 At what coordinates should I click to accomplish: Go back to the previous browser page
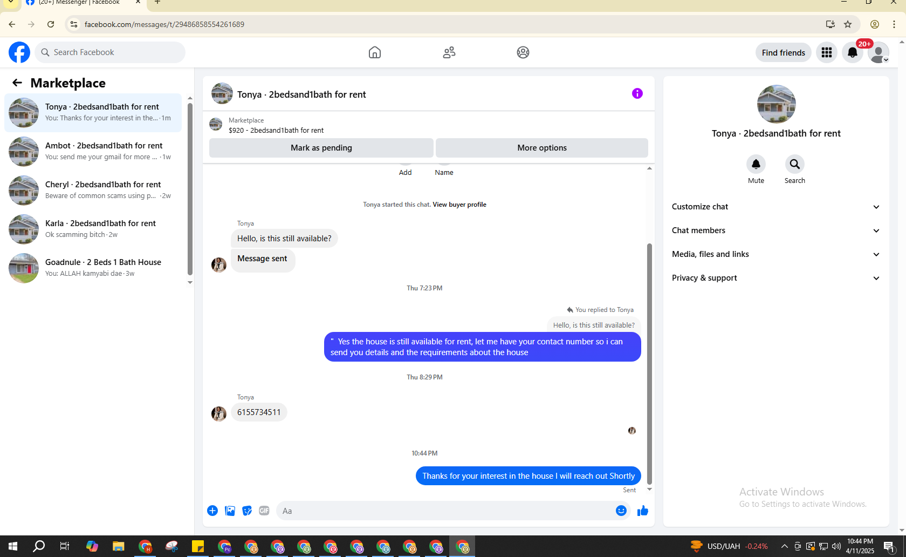12,24
